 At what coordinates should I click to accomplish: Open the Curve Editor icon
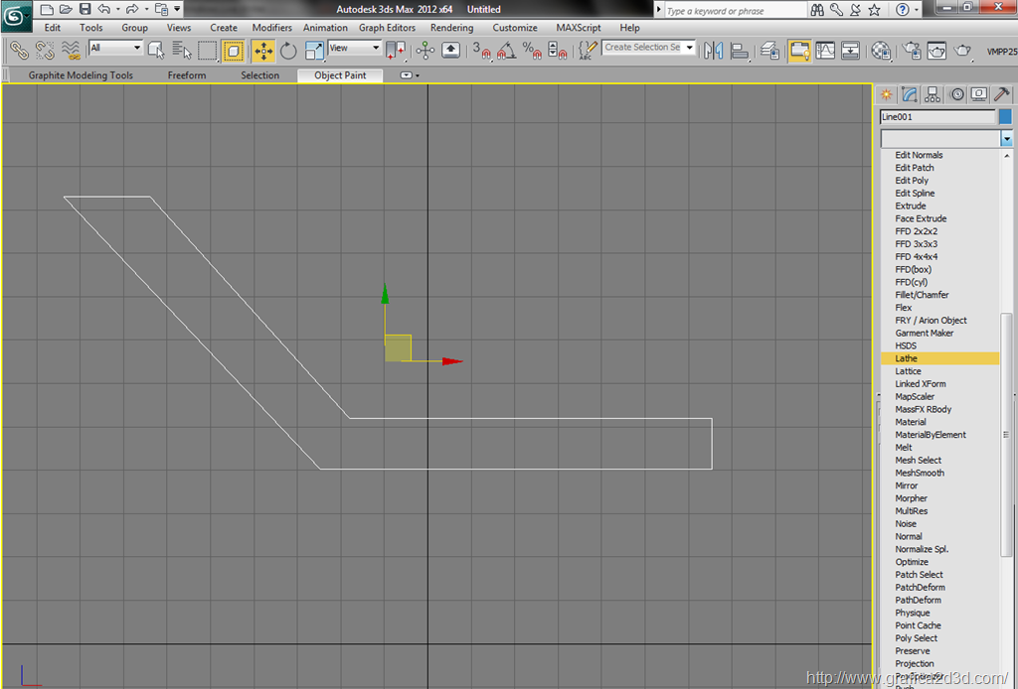coord(825,51)
